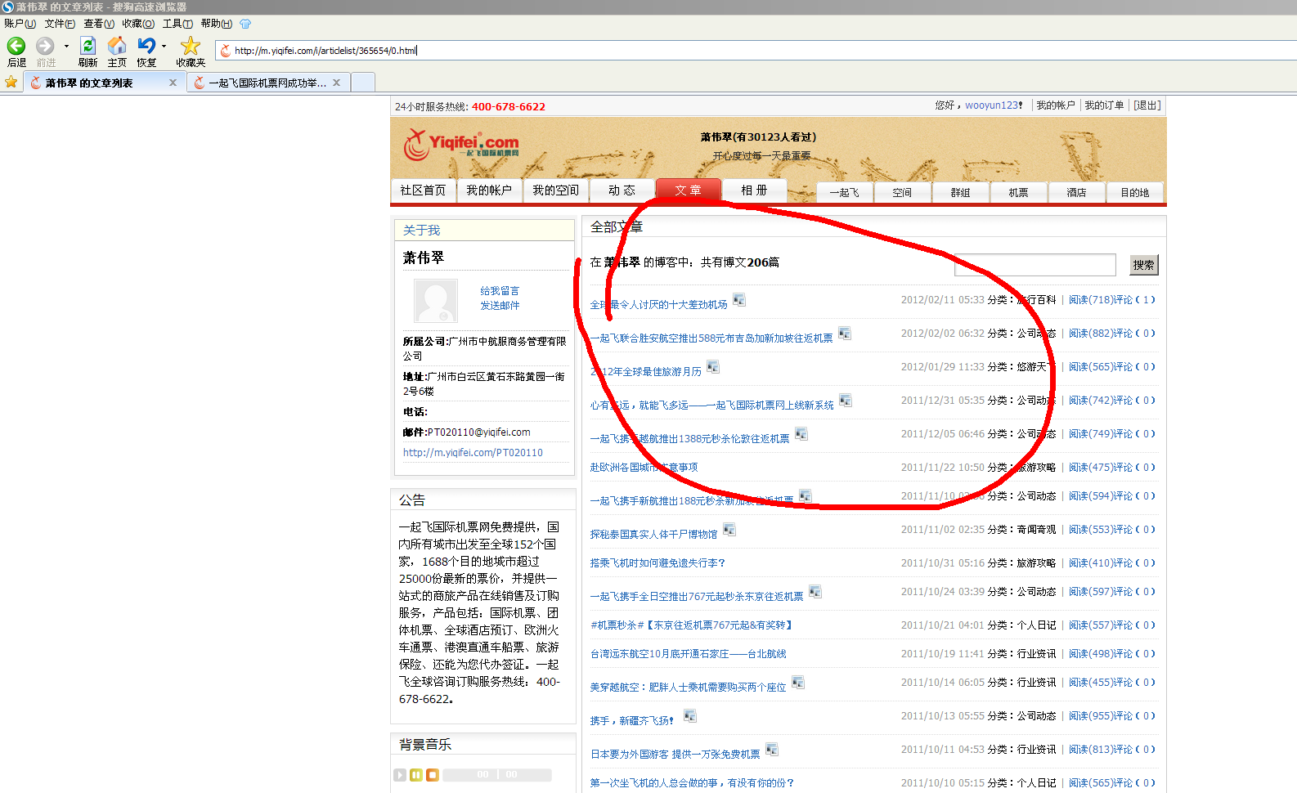This screenshot has height=793, width=1297.
Task: Select the 社区首页 navigation tab
Action: click(423, 190)
